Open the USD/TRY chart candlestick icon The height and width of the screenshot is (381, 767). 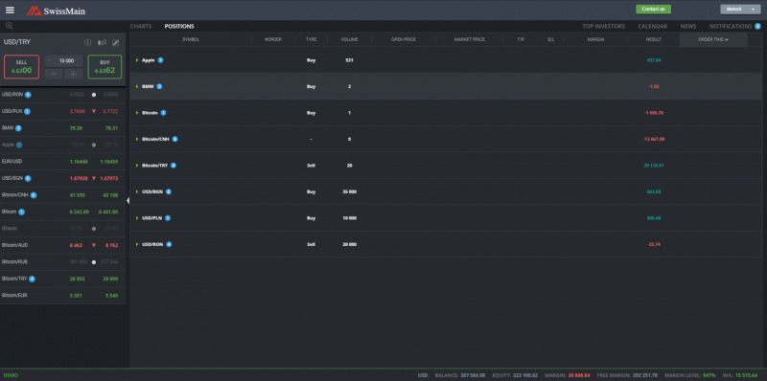pyautogui.click(x=103, y=42)
